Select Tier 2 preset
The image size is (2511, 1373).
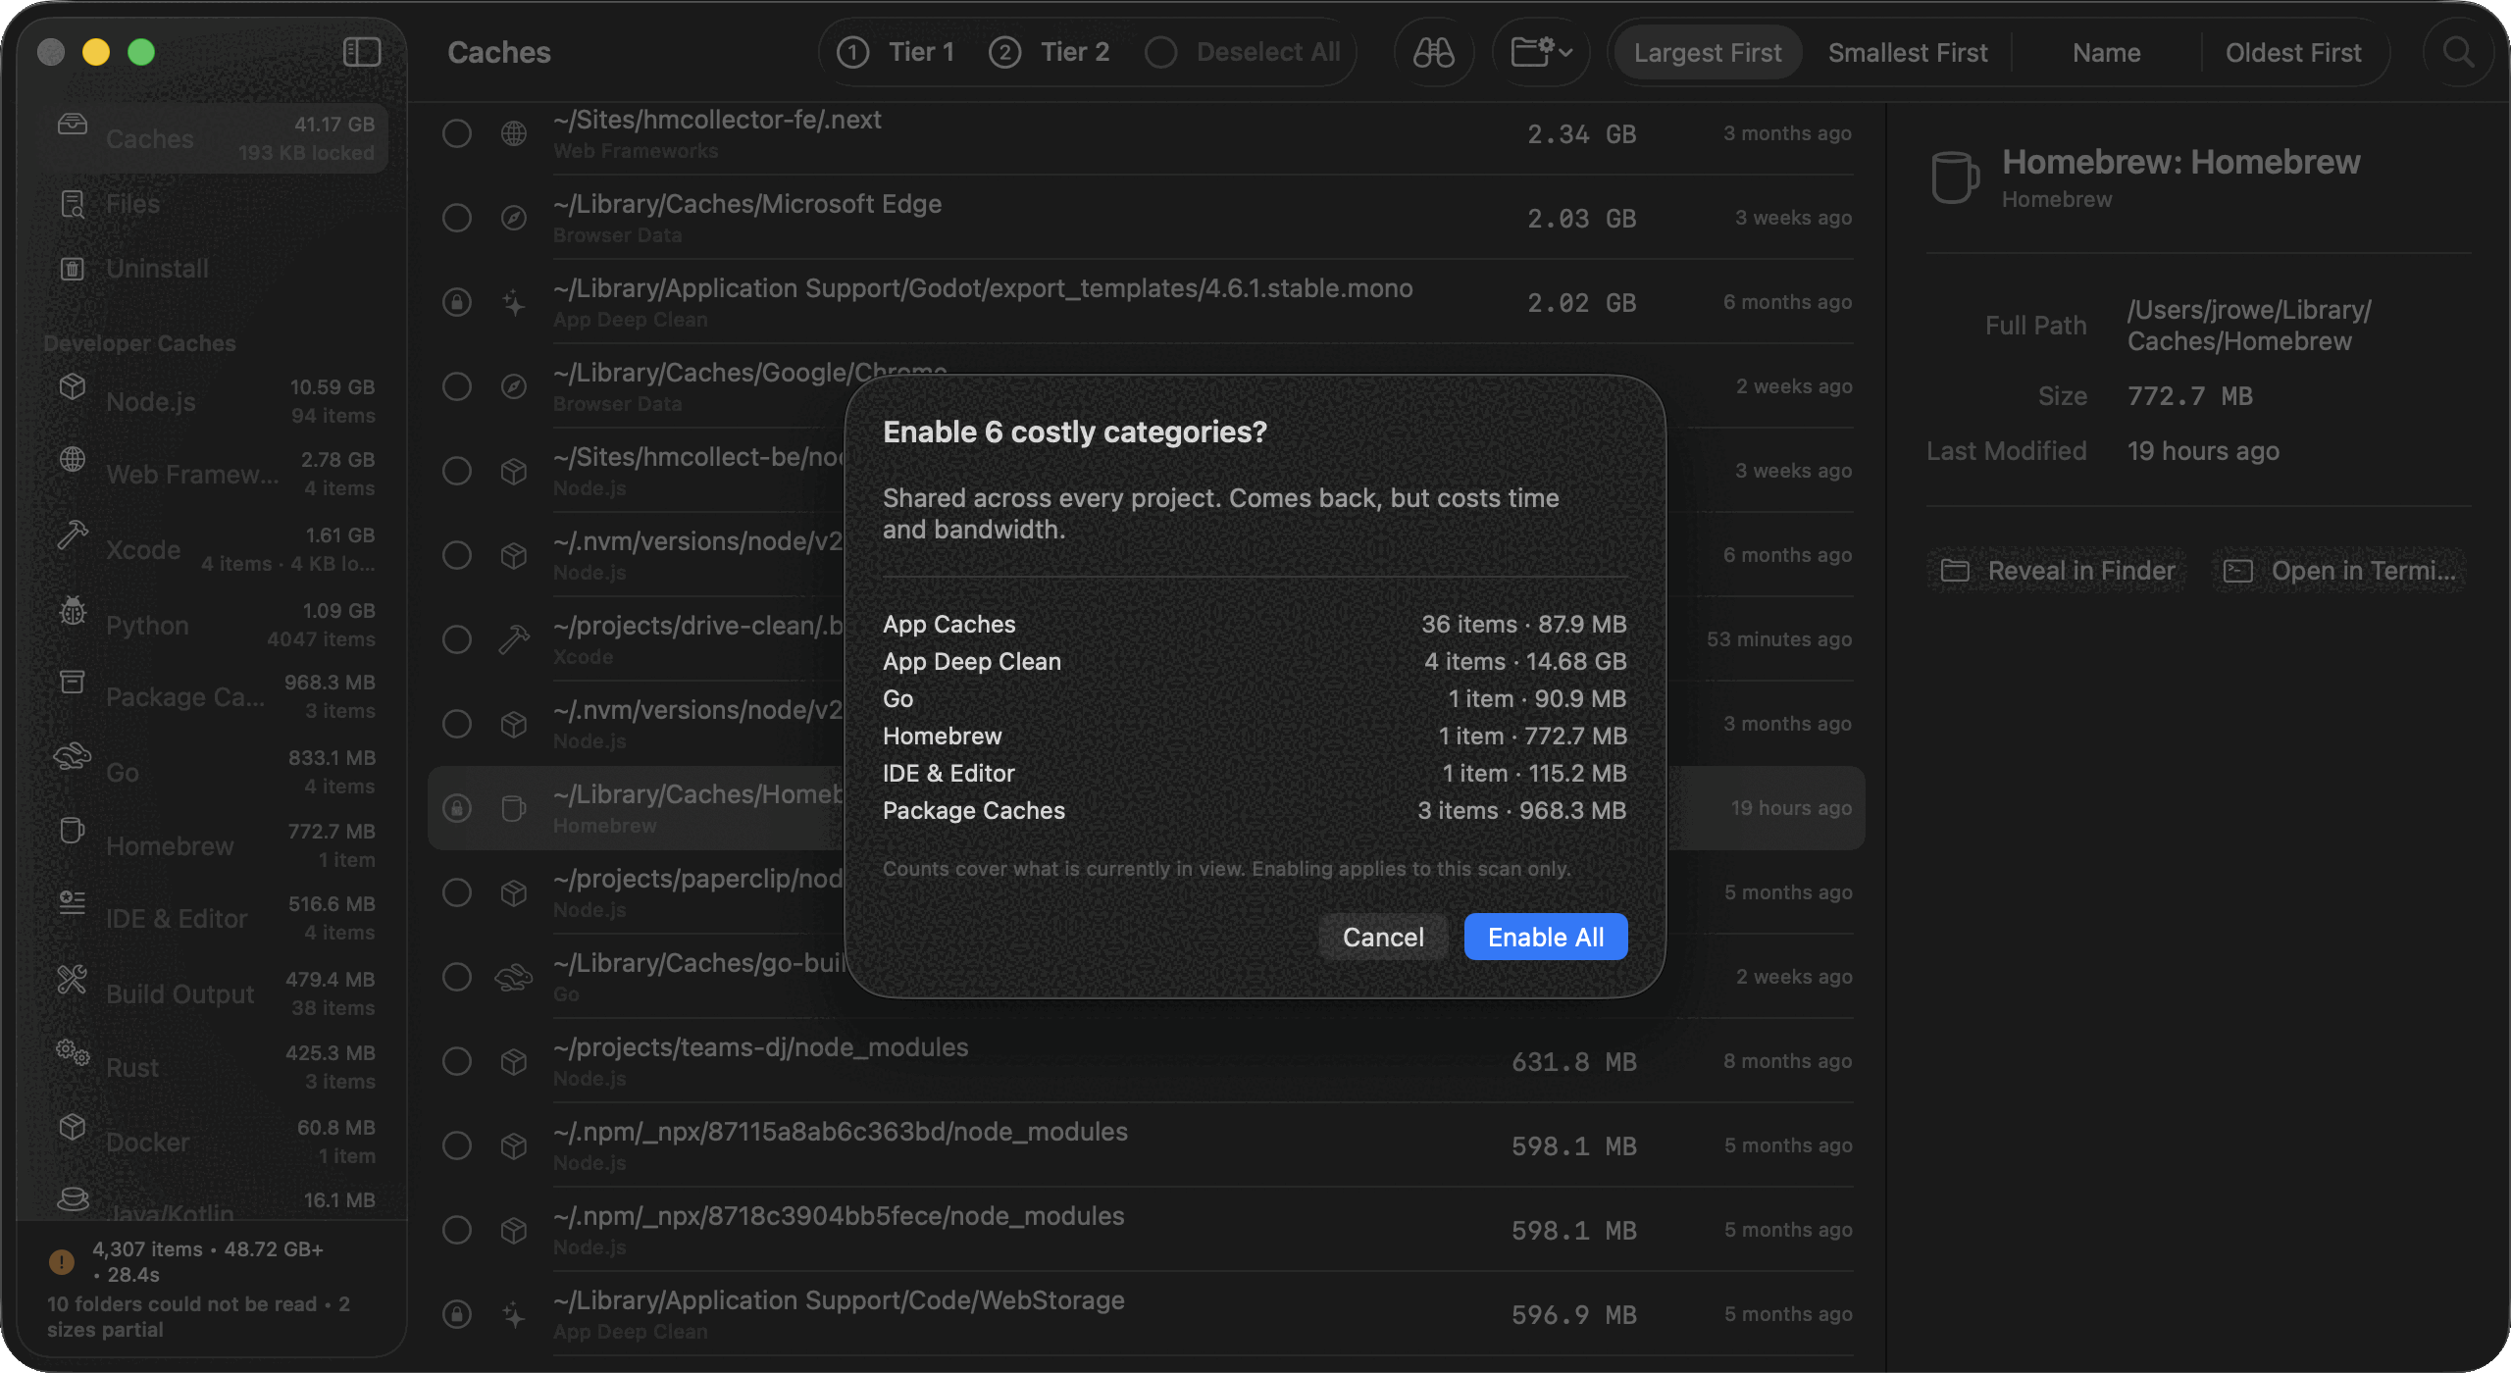(x=1050, y=52)
